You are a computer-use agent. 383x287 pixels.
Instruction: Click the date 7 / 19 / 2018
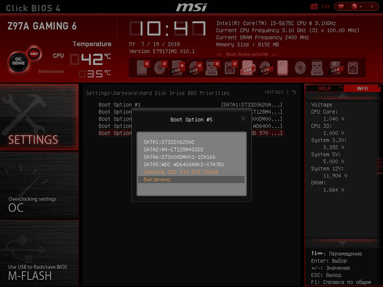[160, 44]
